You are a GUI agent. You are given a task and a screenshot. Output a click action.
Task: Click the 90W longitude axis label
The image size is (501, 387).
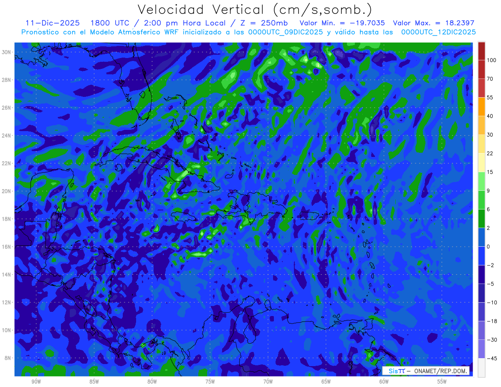pos(36,382)
